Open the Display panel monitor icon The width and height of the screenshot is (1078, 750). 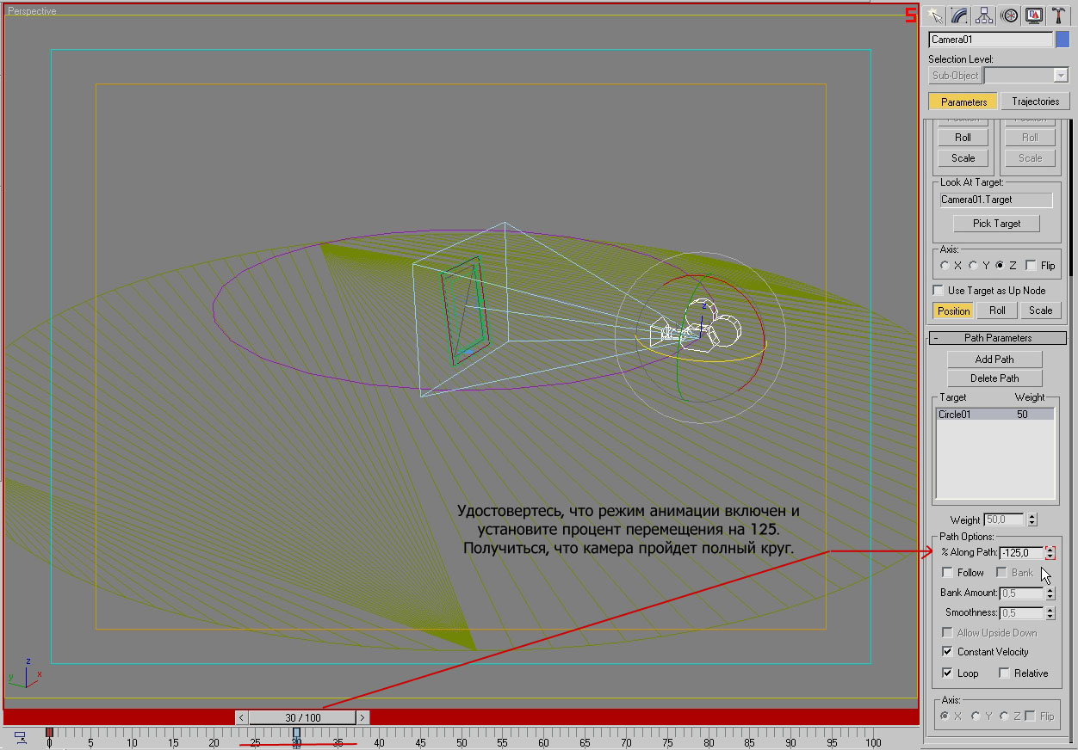tap(1034, 15)
